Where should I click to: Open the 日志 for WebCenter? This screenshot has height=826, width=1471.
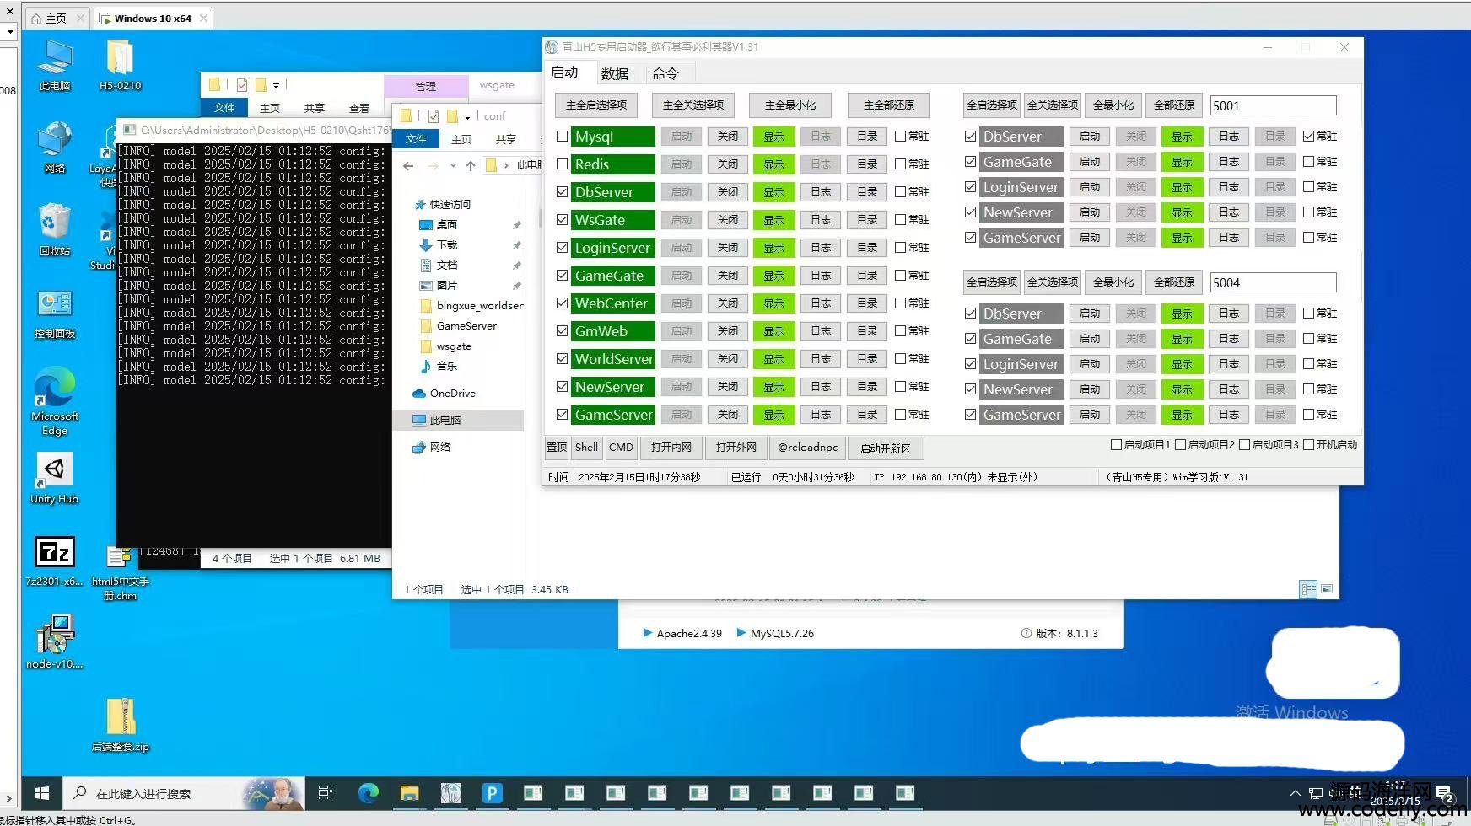pos(821,303)
